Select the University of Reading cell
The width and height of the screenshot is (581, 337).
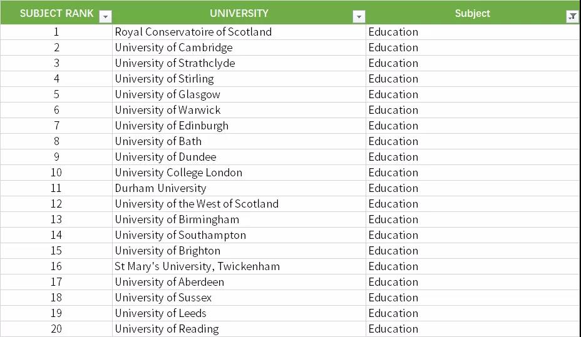tap(167, 329)
